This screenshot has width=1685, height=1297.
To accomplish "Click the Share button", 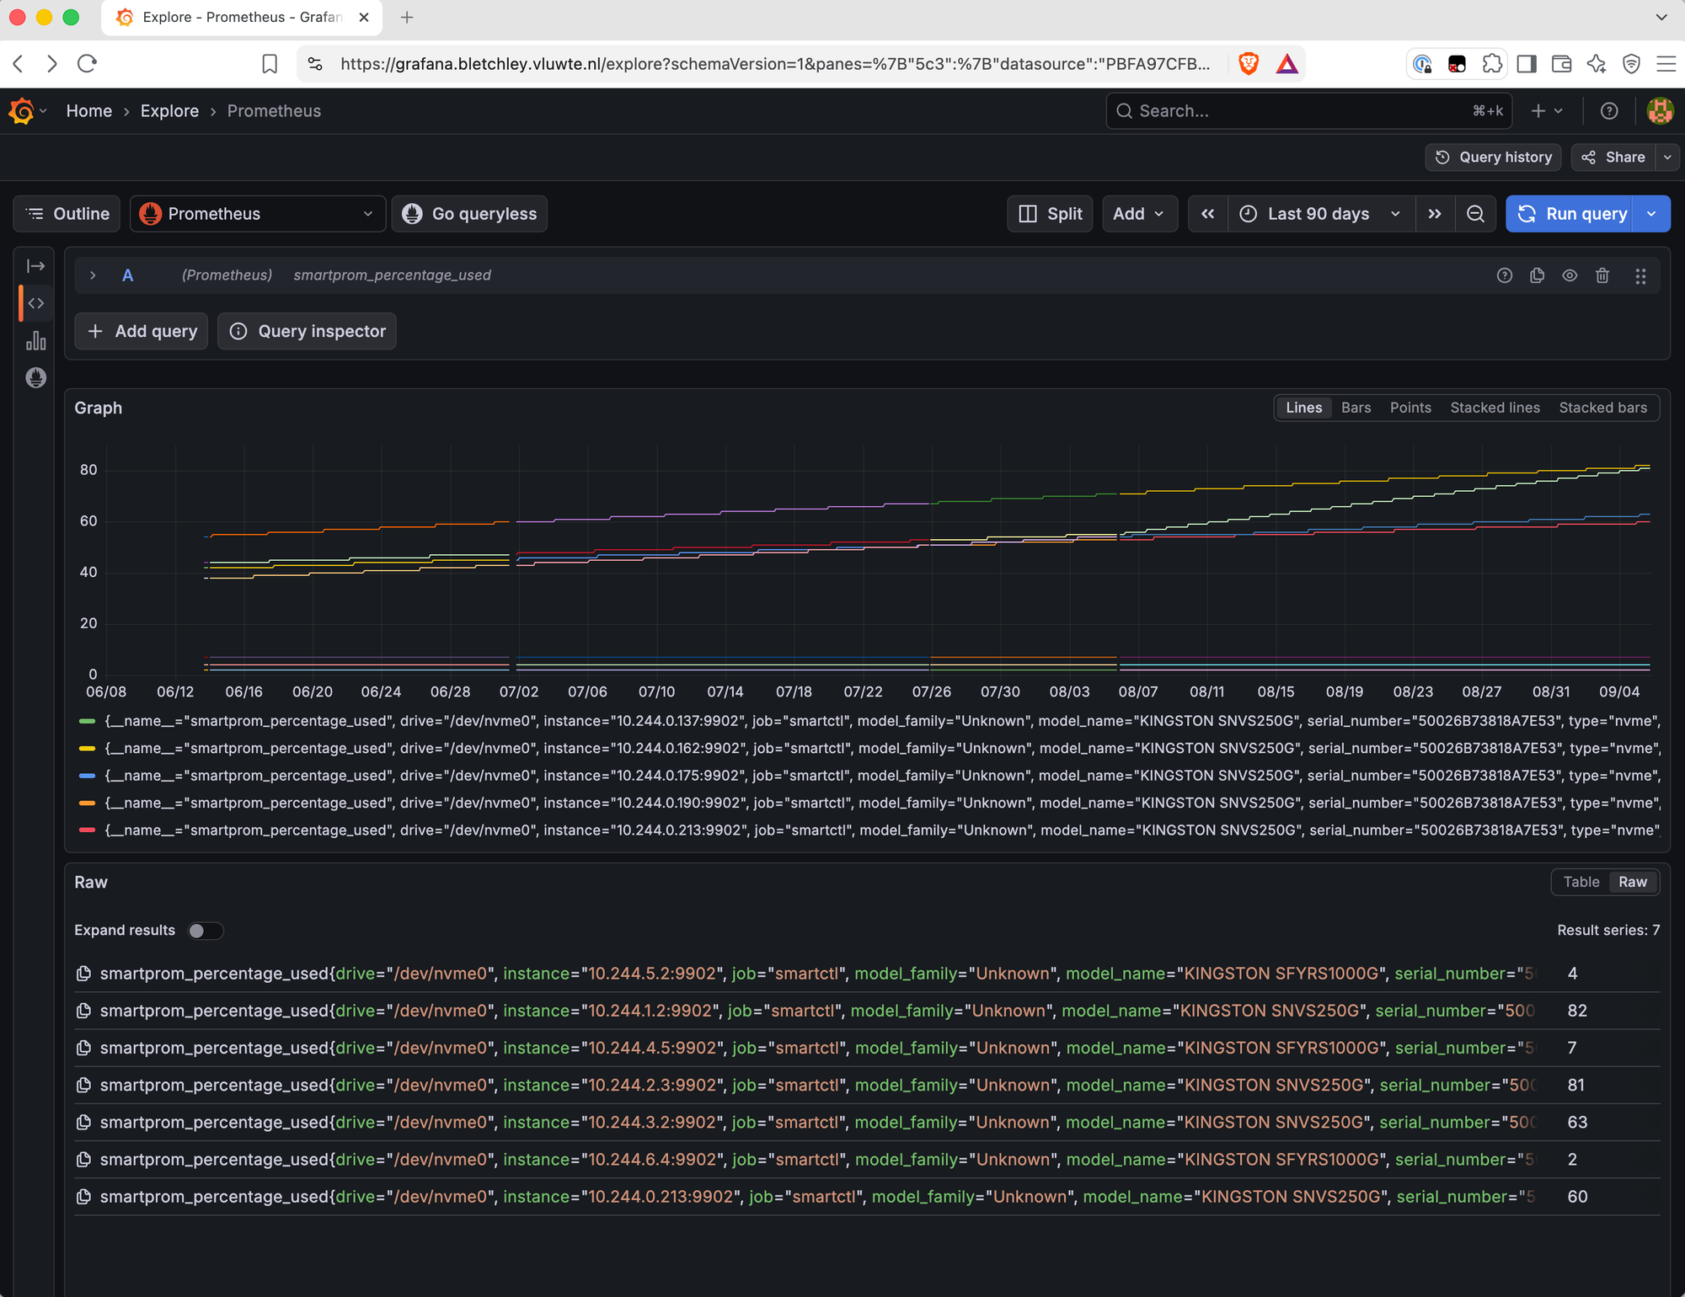I will [1613, 157].
